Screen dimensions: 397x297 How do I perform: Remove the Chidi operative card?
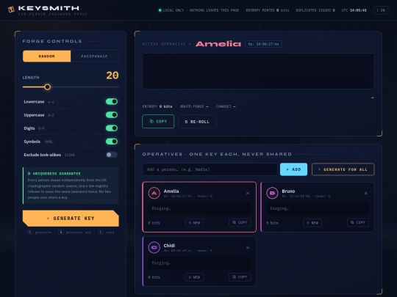tap(248, 248)
